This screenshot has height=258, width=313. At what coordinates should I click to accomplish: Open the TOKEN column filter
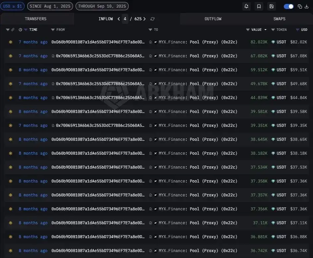(273, 30)
